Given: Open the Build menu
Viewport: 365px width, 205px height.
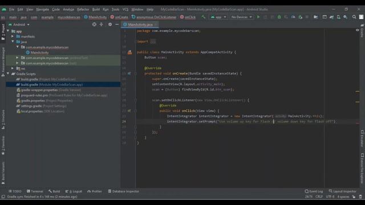Looking at the screenshot, I should [x=96, y=9].
